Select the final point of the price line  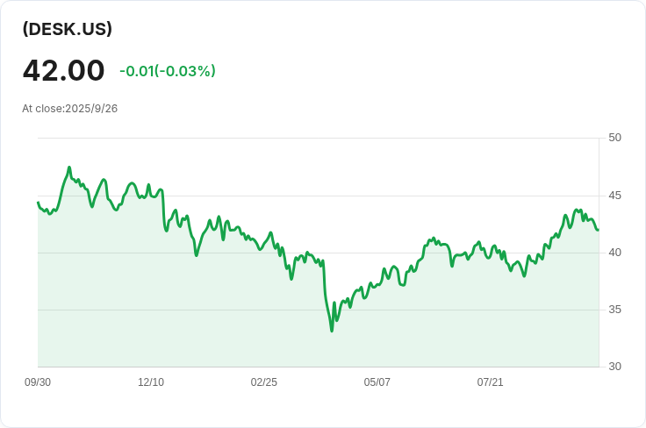(598, 230)
